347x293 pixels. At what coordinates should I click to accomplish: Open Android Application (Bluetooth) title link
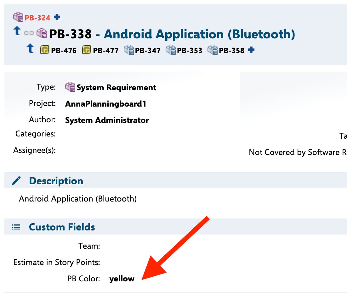coord(199,34)
